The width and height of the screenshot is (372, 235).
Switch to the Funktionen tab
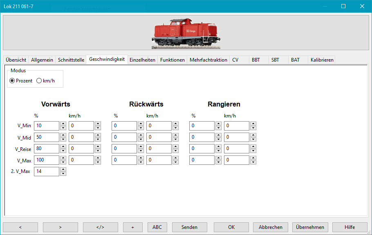(x=172, y=60)
